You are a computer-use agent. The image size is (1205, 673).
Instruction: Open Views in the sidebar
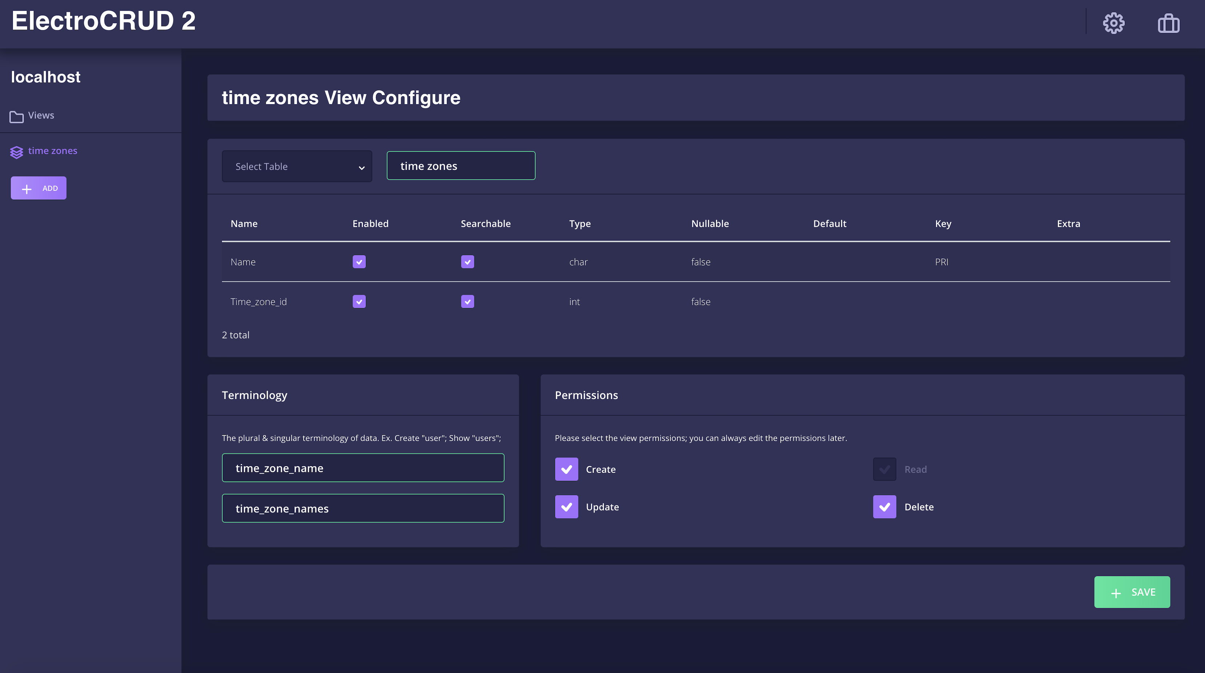click(x=41, y=115)
